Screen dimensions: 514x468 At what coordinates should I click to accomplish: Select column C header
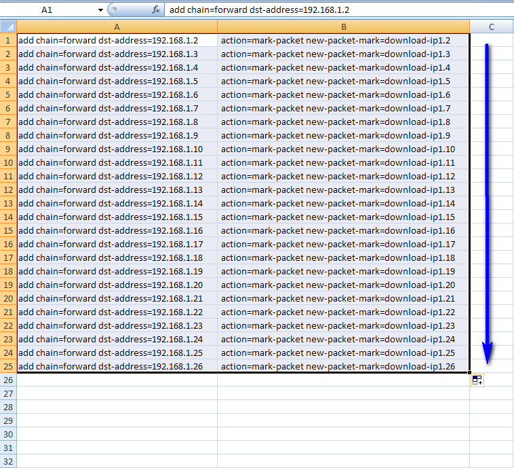[492, 27]
